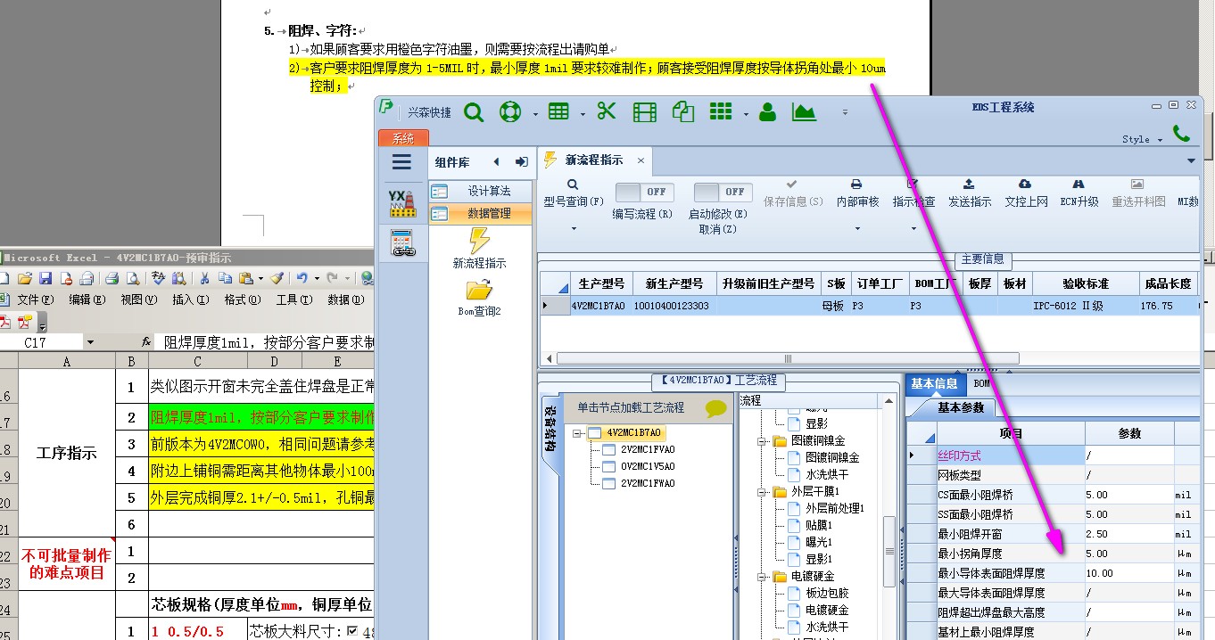Open the dropdown arrow under 型号查询(F)
Screen dimensions: 1215x640
[573, 229]
